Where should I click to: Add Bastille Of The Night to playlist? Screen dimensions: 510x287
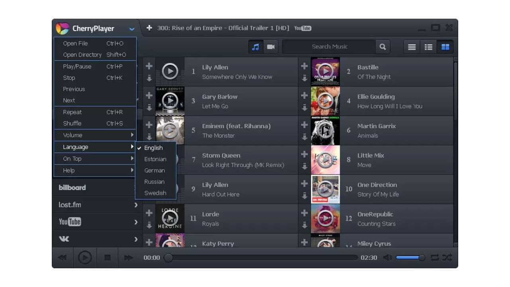[304, 65]
